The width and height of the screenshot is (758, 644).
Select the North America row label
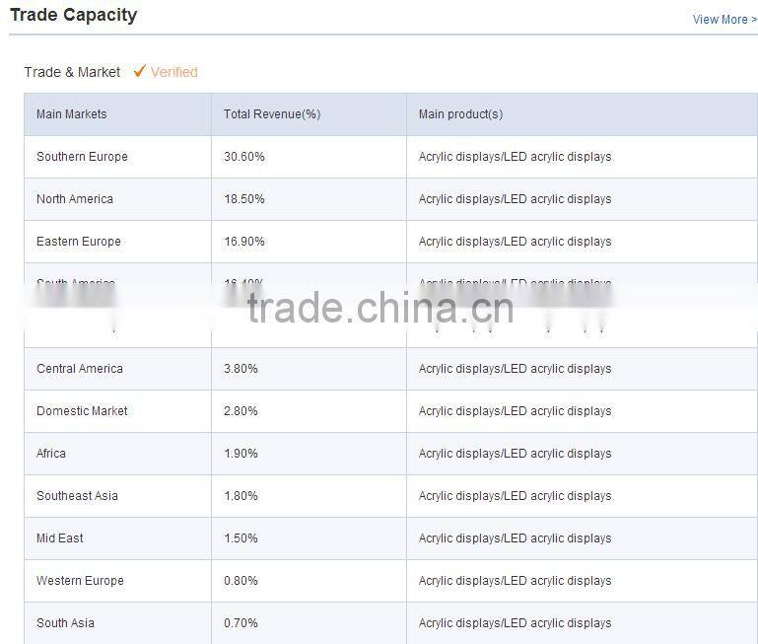click(x=75, y=199)
